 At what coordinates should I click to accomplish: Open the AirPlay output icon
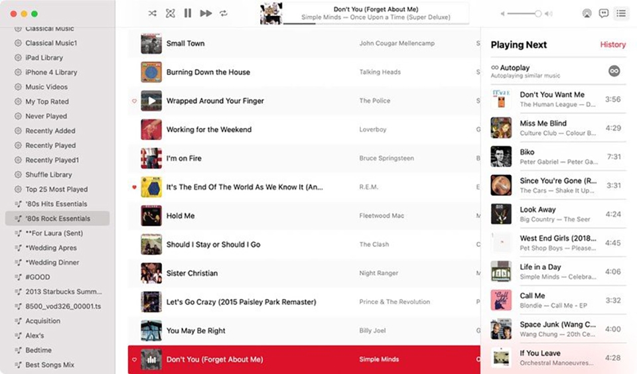pos(587,13)
